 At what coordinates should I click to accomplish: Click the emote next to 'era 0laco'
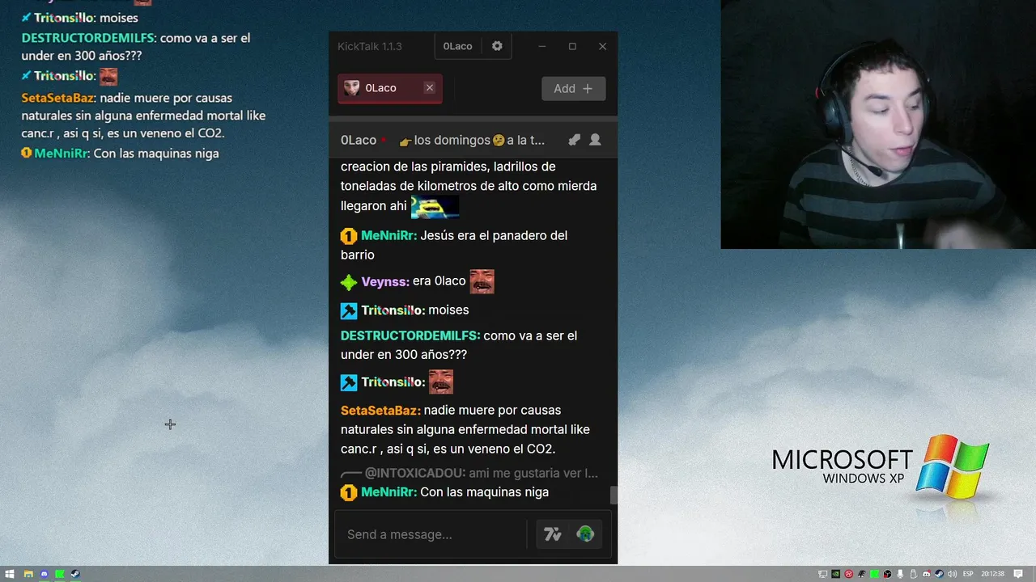(x=482, y=281)
